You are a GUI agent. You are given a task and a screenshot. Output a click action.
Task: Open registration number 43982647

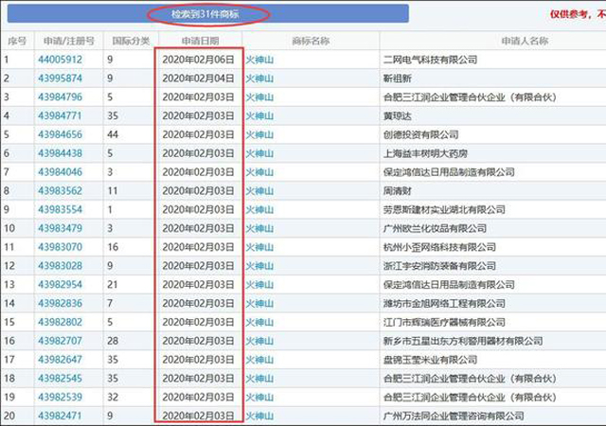tap(60, 360)
